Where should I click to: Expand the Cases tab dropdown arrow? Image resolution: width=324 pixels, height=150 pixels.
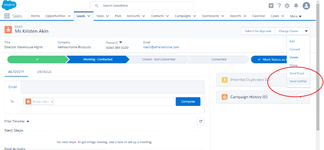click(x=282, y=16)
